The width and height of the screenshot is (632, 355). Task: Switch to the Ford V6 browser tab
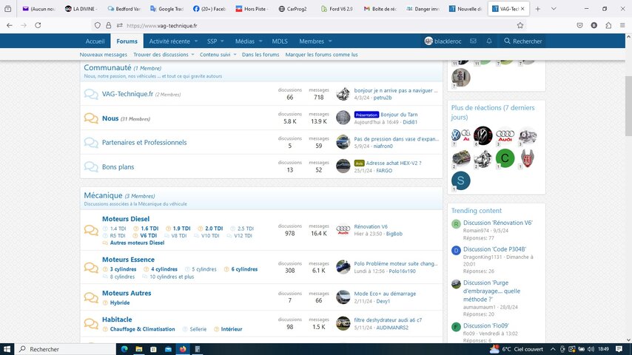pos(337,8)
